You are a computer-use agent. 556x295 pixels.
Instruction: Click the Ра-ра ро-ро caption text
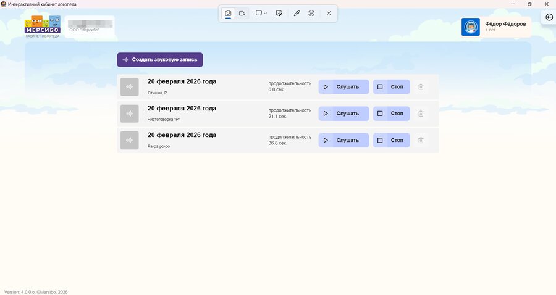(x=159, y=146)
